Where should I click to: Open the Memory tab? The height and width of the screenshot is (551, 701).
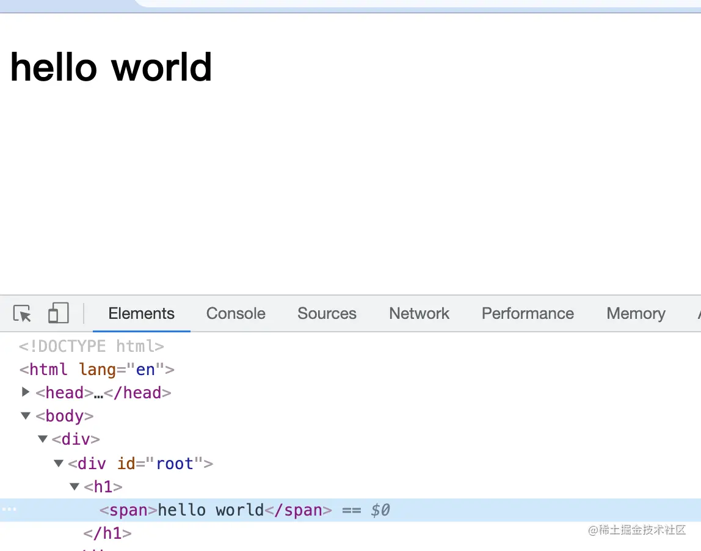[x=636, y=313]
